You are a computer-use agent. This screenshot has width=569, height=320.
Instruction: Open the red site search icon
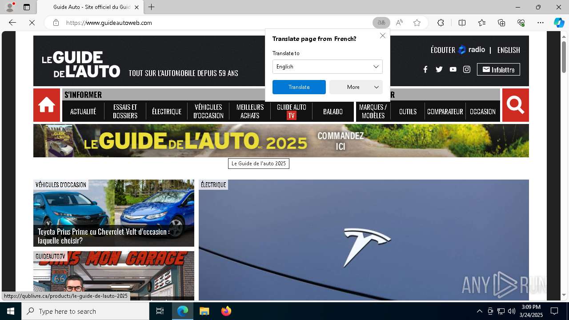[516, 105]
